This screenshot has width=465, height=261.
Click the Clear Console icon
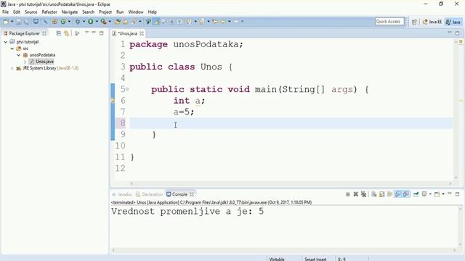click(374, 194)
